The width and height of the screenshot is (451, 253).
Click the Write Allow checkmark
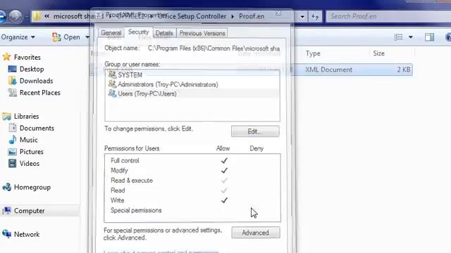coord(224,200)
